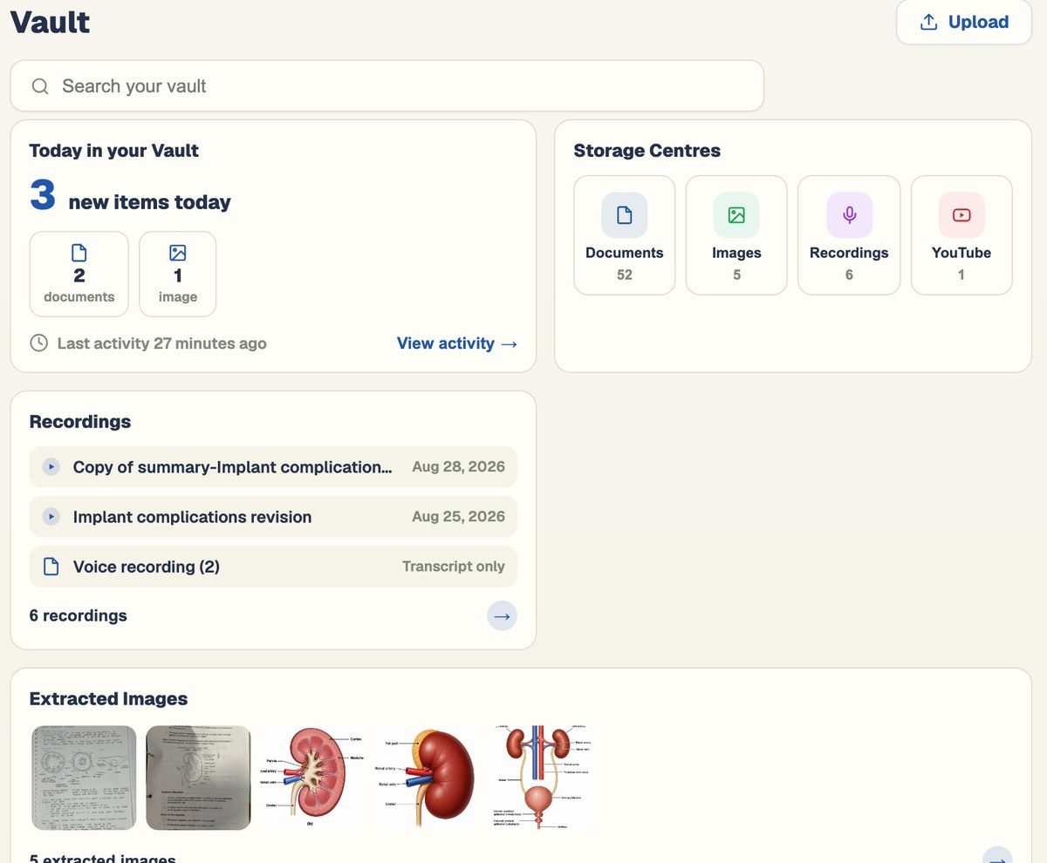Expand extracted images with the arrow button
This screenshot has height=863, width=1047.
[x=997, y=854]
